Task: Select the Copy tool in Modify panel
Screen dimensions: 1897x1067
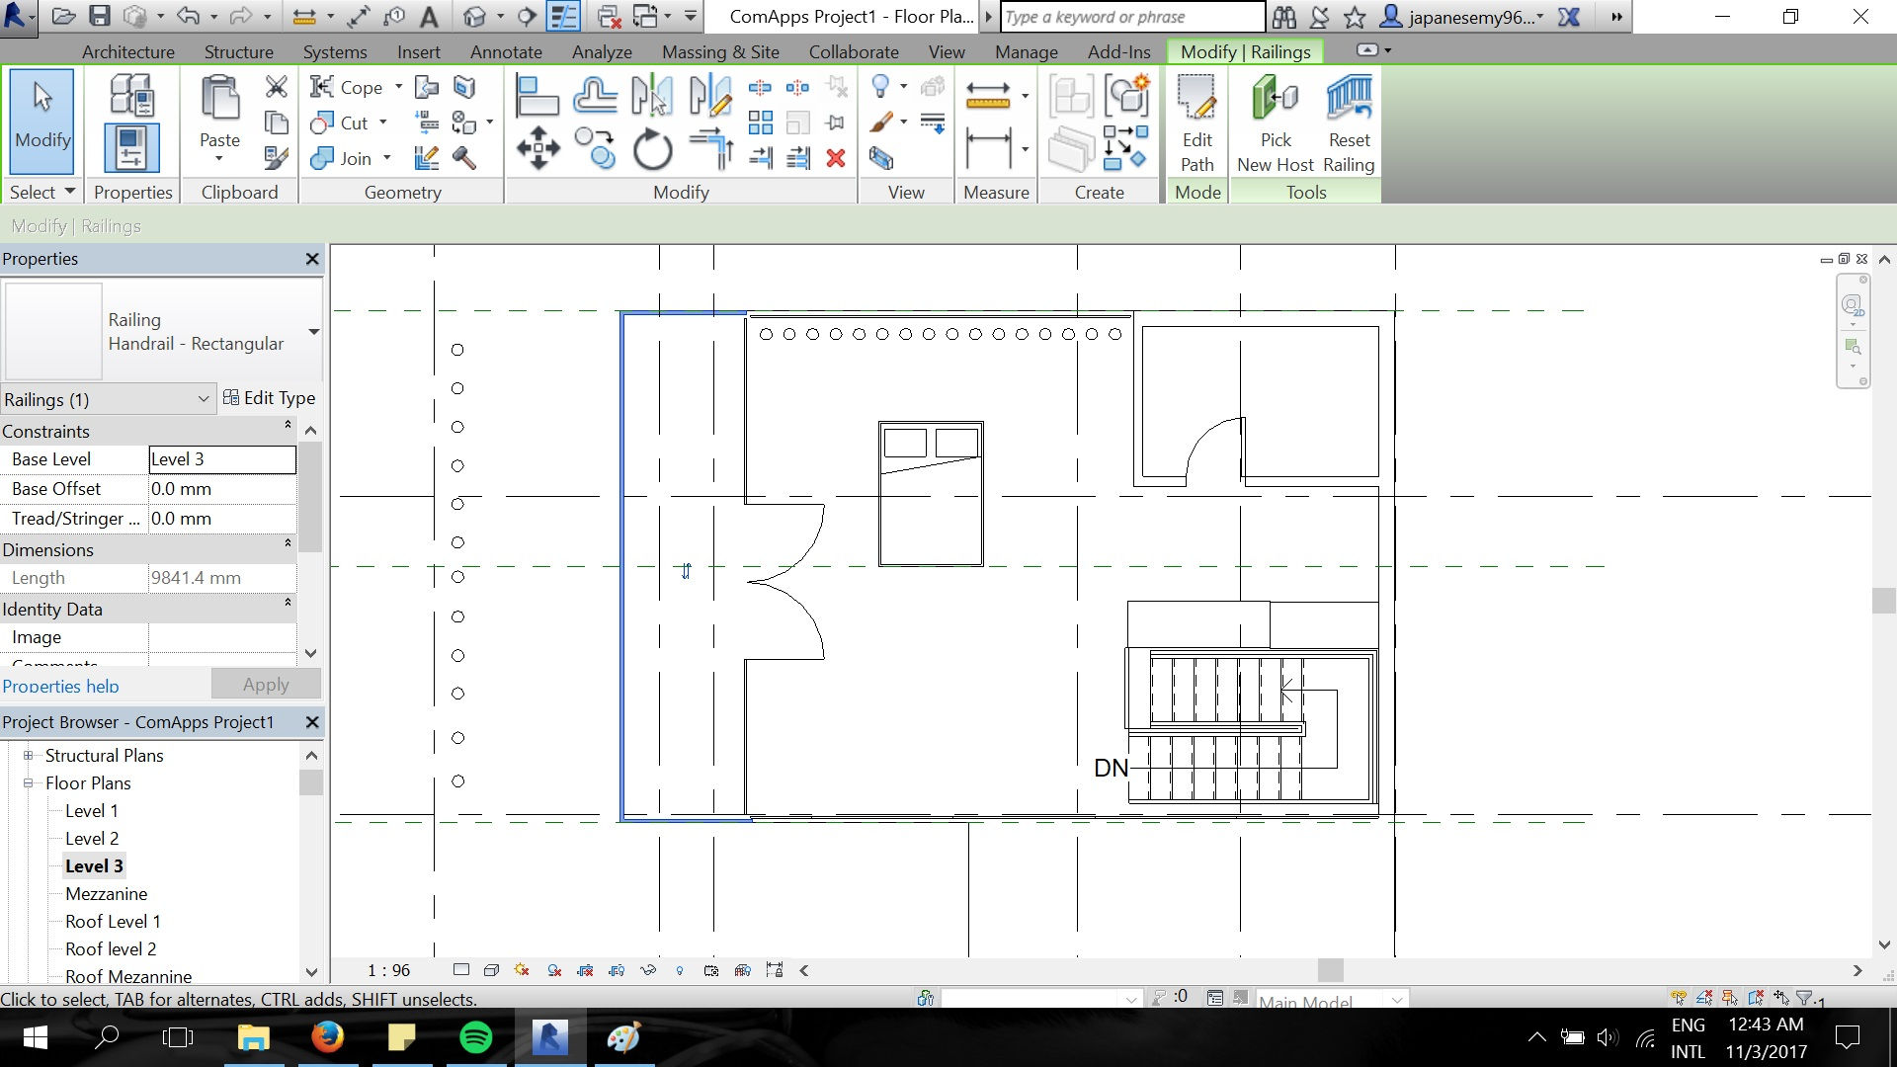Action: (595, 149)
